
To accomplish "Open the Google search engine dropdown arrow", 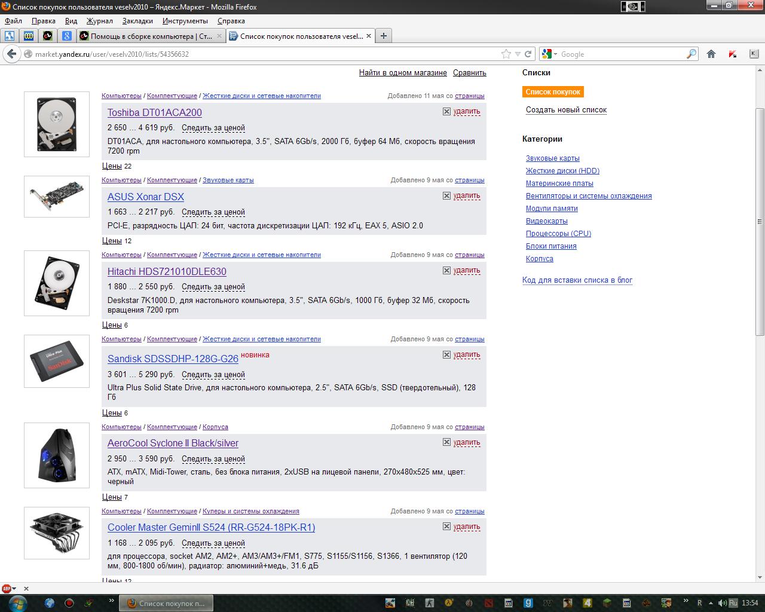I will (555, 54).
